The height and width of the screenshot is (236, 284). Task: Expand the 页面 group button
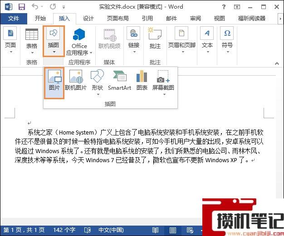pyautogui.click(x=10, y=40)
